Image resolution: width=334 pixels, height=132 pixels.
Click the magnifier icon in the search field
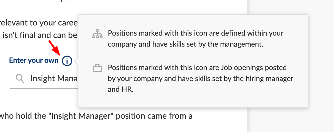(20, 78)
